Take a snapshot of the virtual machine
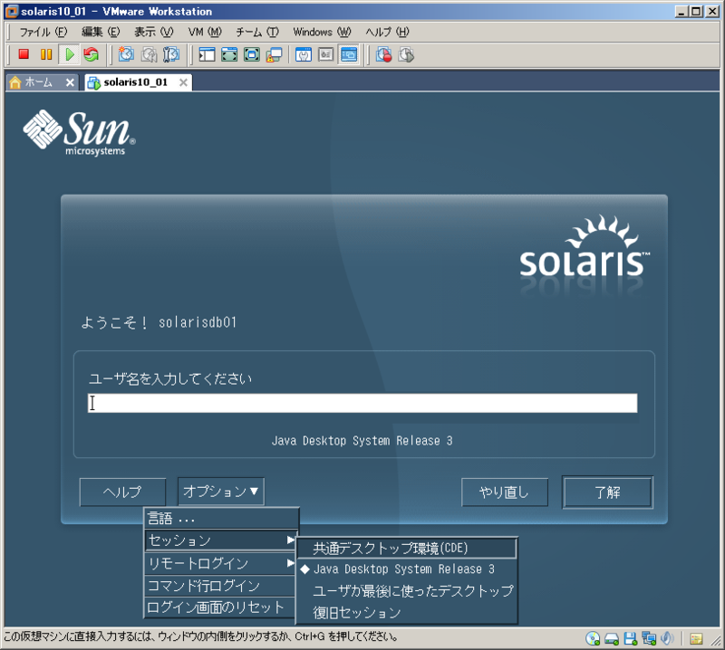 click(x=124, y=54)
